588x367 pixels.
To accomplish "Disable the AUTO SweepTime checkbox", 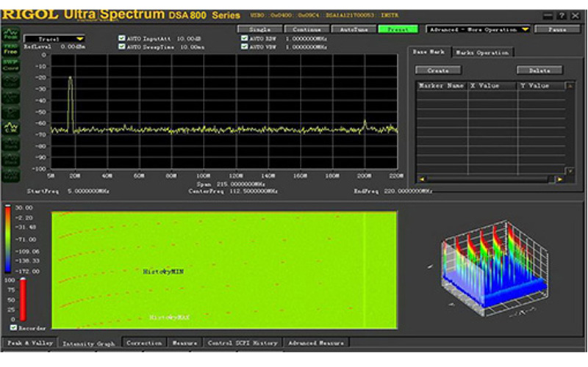I will coord(122,46).
